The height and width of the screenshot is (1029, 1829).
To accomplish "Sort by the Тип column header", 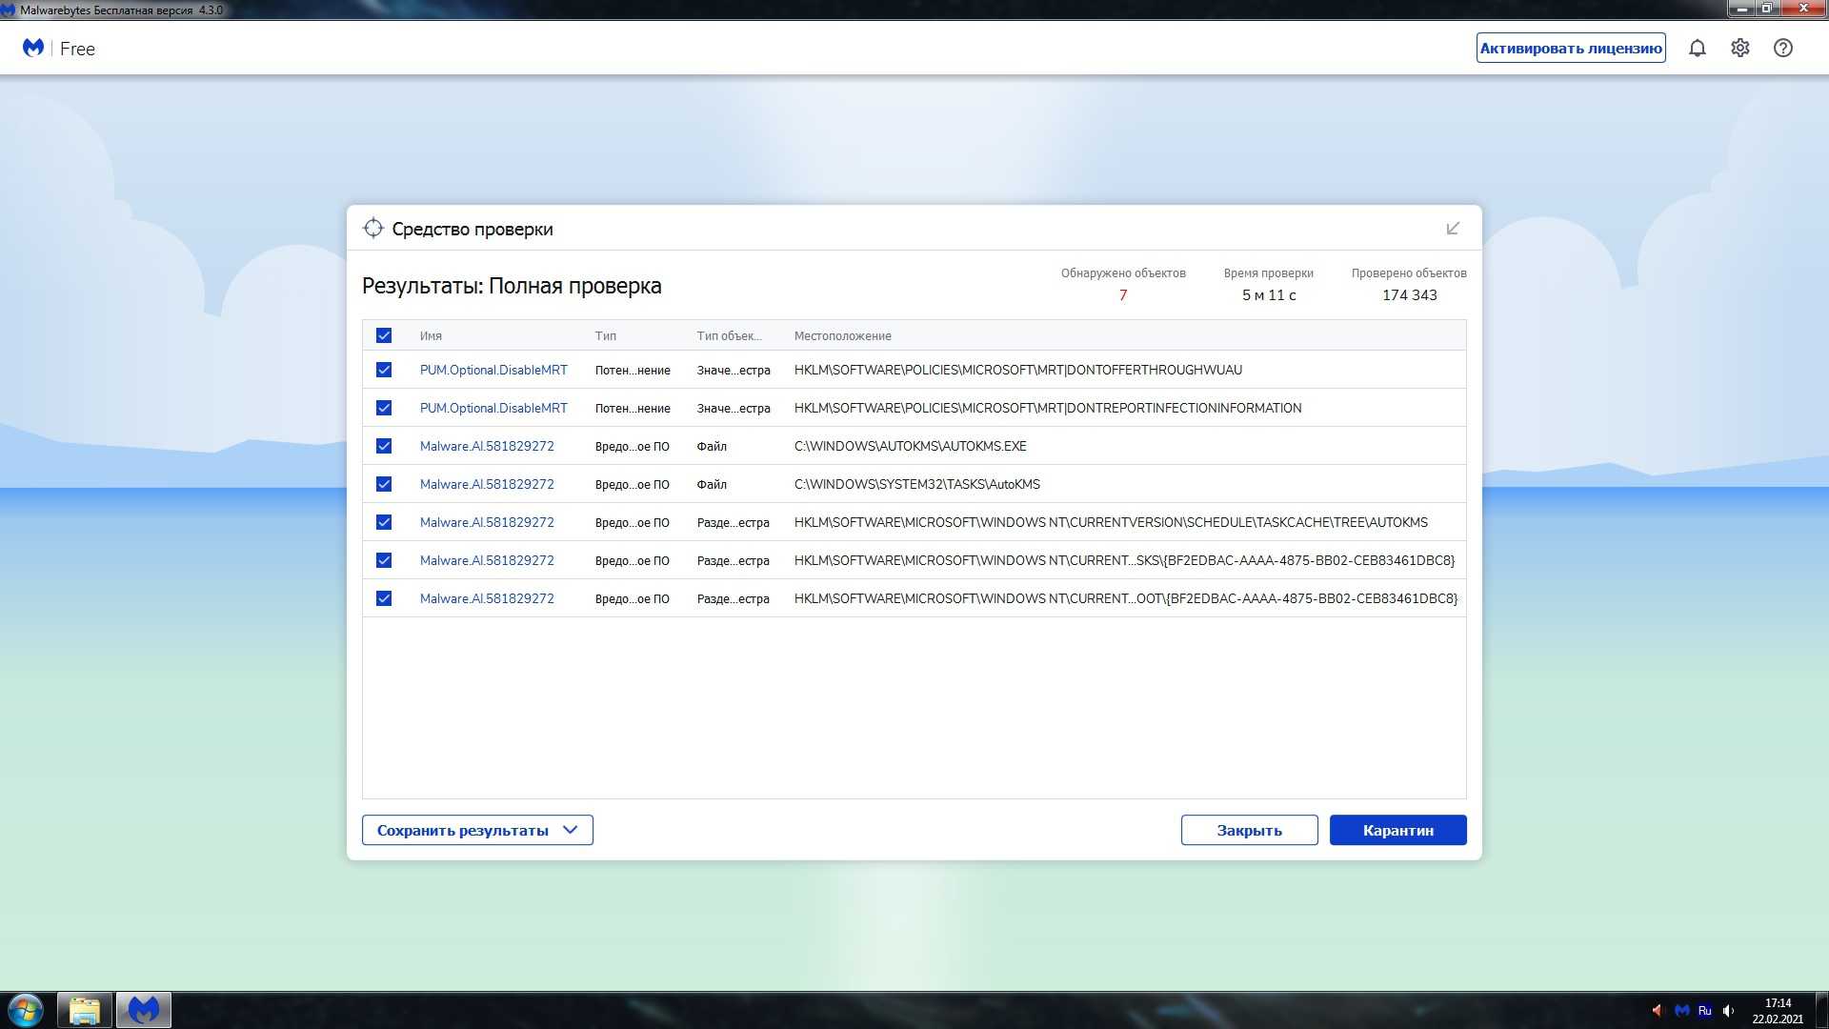I will tap(606, 335).
